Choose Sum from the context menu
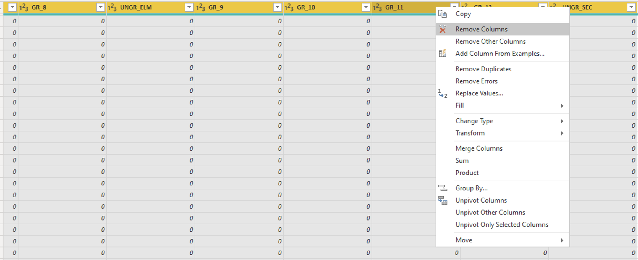638x260 pixels. click(503, 161)
